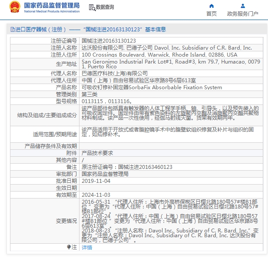Click the 注册证编号 row label
Image resolution: width=268 pixels, height=259 pixels.
point(64,41)
